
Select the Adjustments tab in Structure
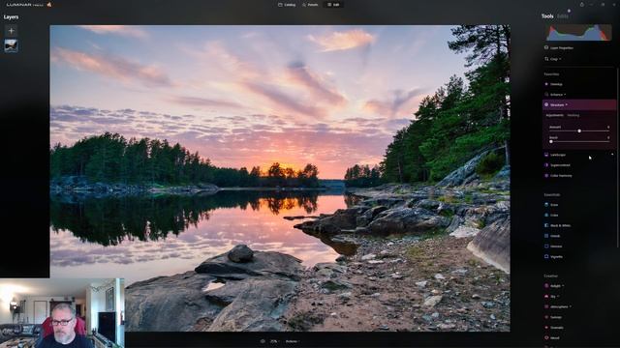point(554,115)
